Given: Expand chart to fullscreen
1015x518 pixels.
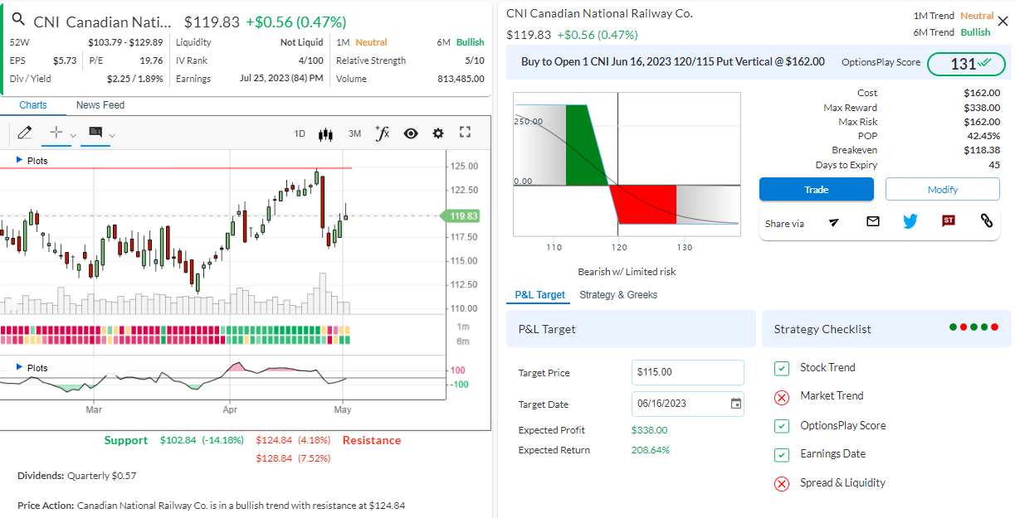Looking at the screenshot, I should click(x=465, y=133).
